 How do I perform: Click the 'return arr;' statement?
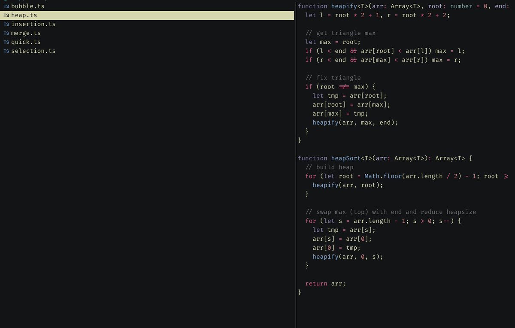tap(325, 283)
